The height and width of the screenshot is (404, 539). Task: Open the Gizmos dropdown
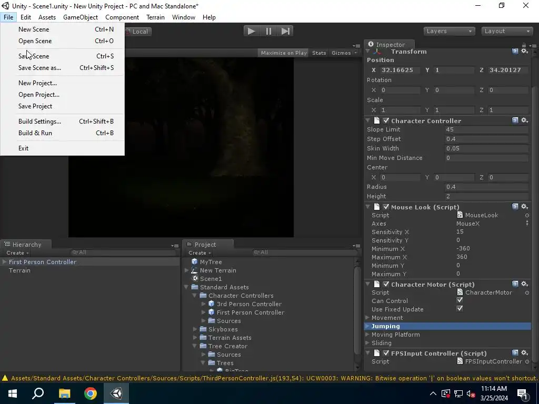(344, 53)
